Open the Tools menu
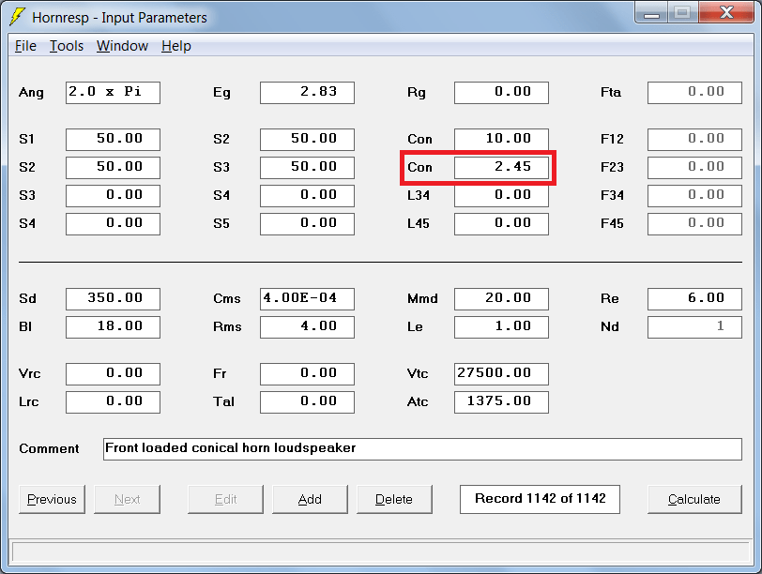 tap(67, 46)
